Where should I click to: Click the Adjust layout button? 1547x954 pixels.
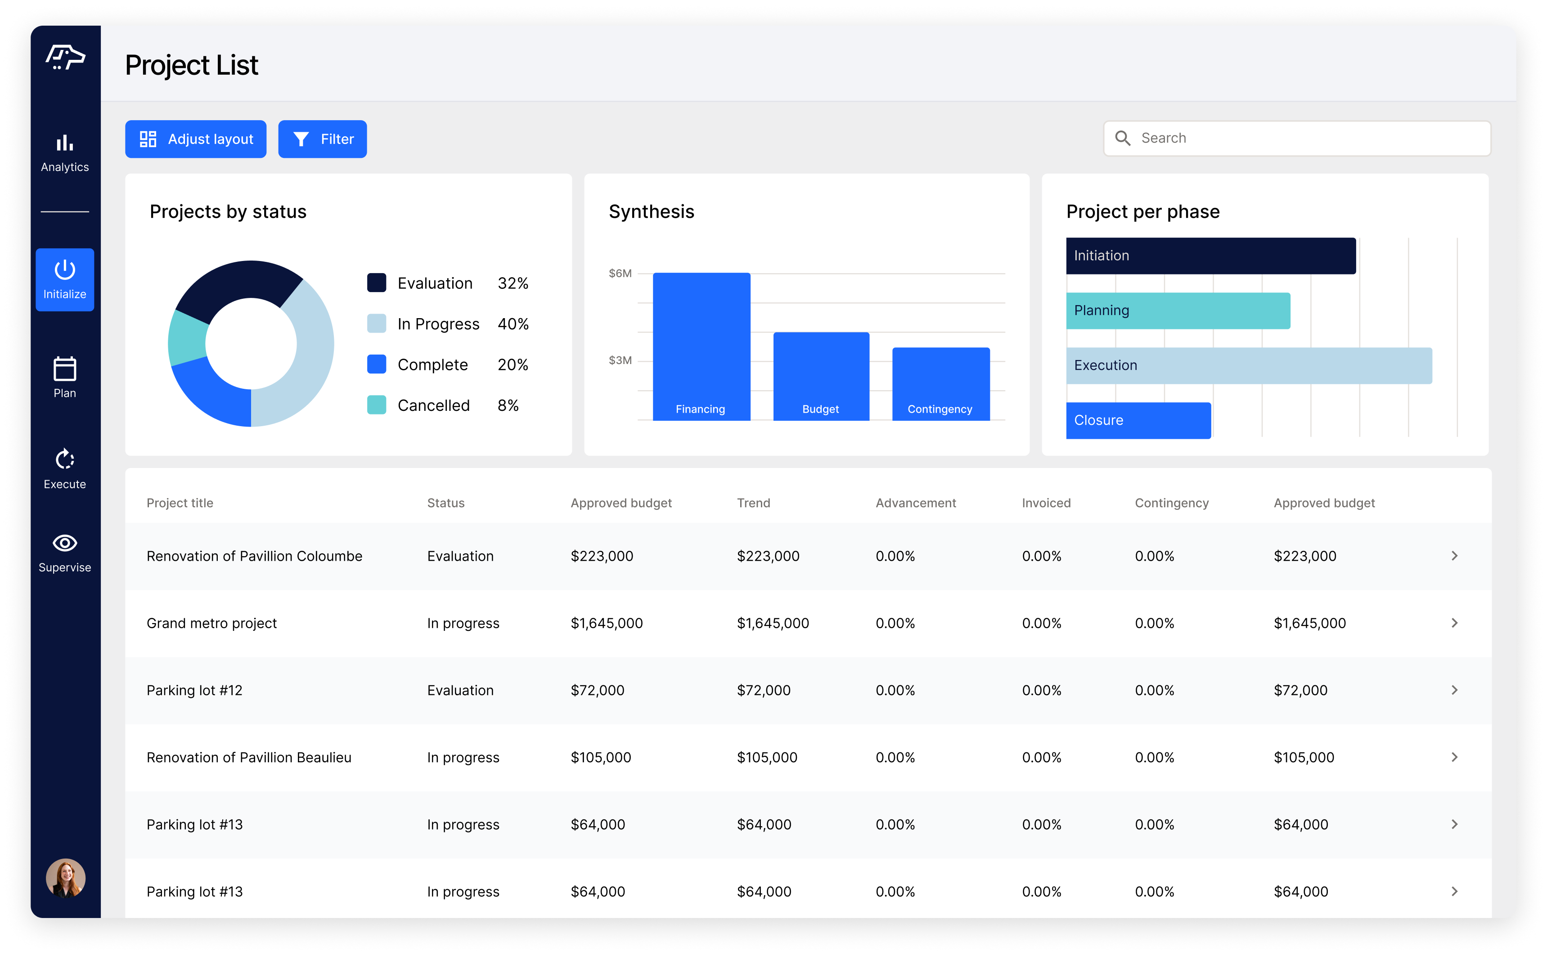click(196, 139)
